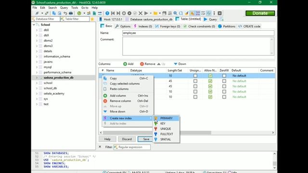The height and width of the screenshot is (173, 308).
Task: Switch to the Indexes (0) tab
Action: [x=143, y=26]
